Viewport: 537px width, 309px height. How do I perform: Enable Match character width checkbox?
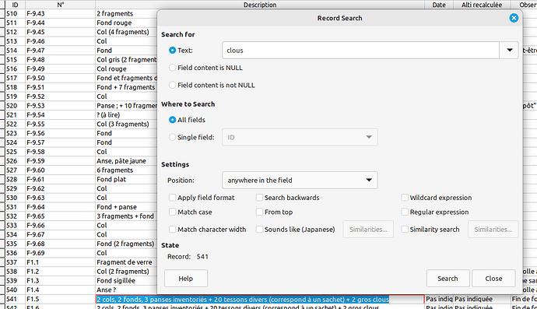(x=172, y=229)
